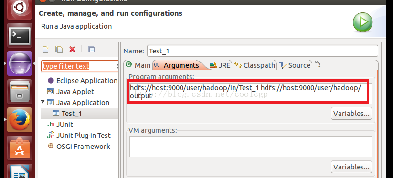The height and width of the screenshot is (178, 393).
Task: Collapse the Java Application tree node
Action: tap(43, 102)
